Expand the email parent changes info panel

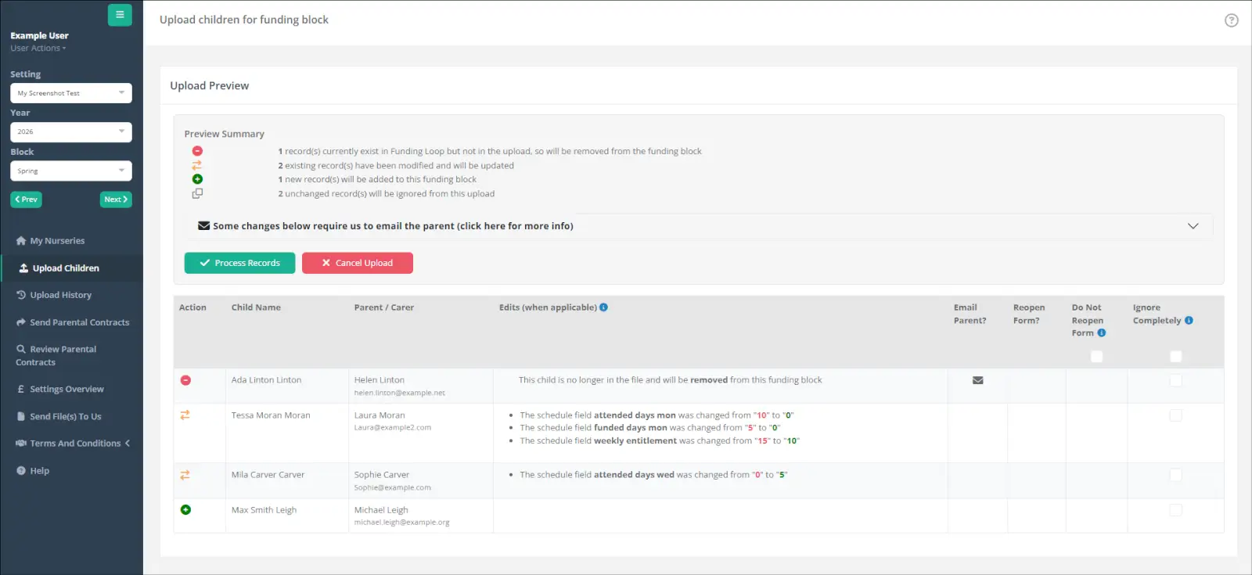pyautogui.click(x=700, y=226)
